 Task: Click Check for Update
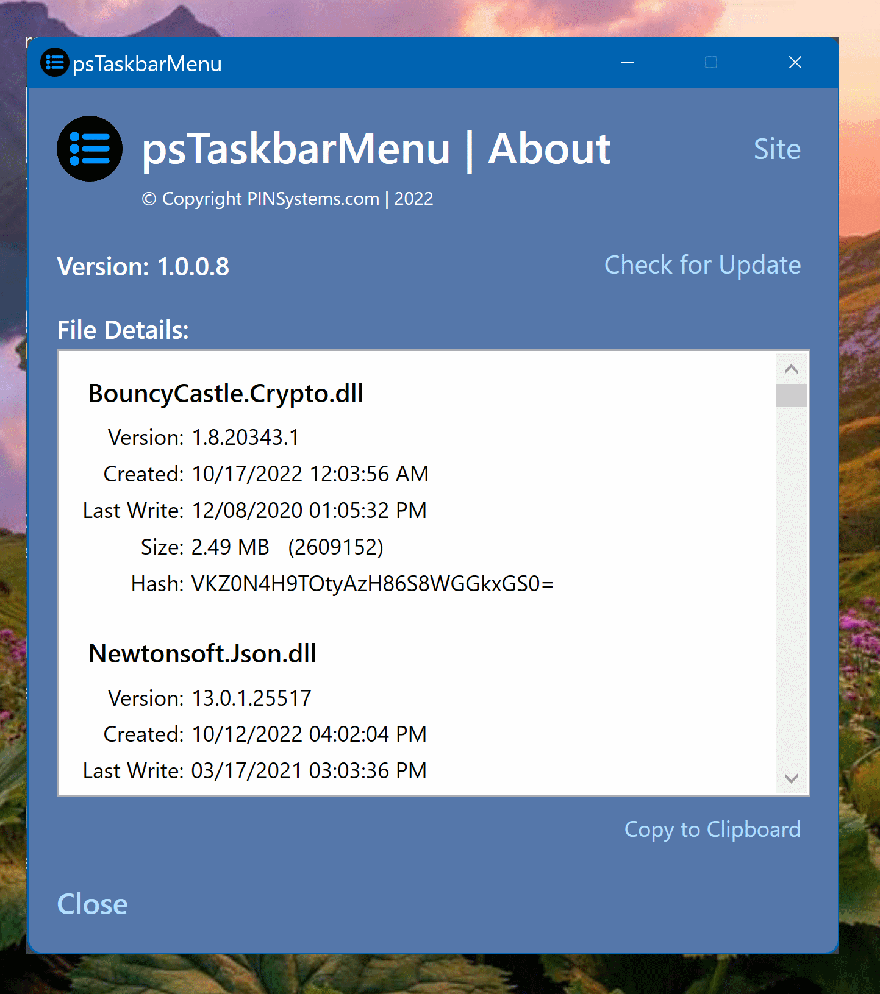coord(702,265)
